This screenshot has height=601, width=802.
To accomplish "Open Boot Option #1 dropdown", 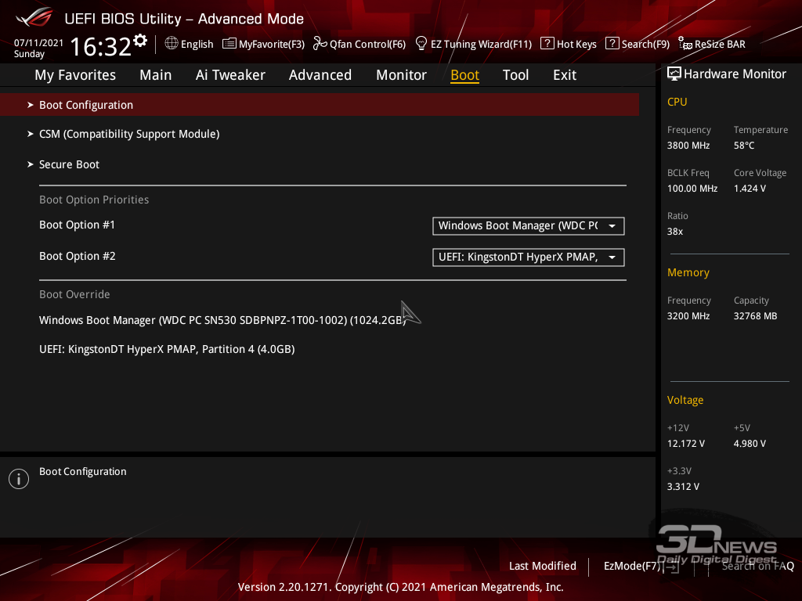I will [x=529, y=226].
